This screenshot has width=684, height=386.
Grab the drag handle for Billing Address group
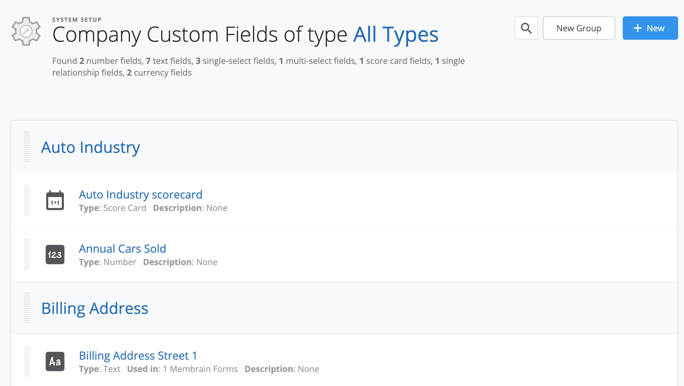27,308
